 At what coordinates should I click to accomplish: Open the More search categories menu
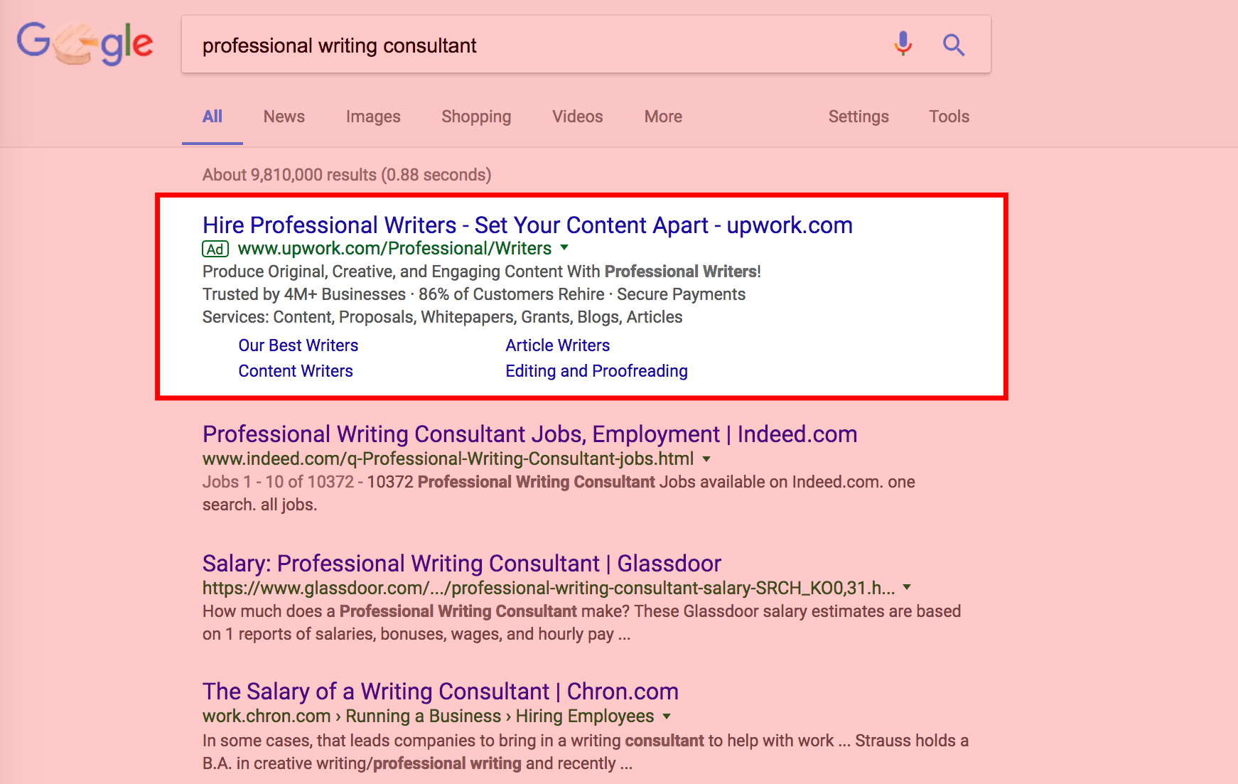click(x=663, y=117)
